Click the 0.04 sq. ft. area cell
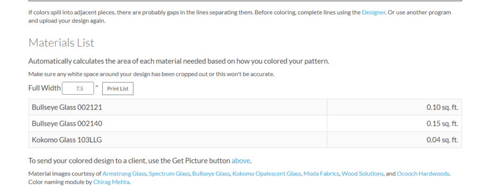The image size is (487, 195). click(x=394, y=140)
